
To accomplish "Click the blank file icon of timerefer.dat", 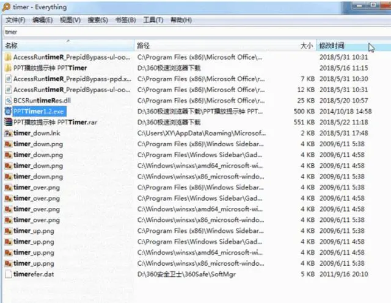I will click(x=8, y=274).
